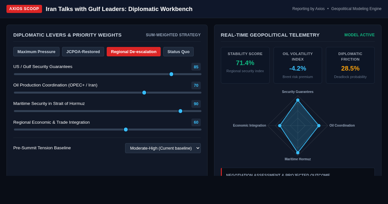Click the Negotiation Assessment & Projected Outcome heading
The height and width of the screenshot is (204, 388).
click(278, 175)
